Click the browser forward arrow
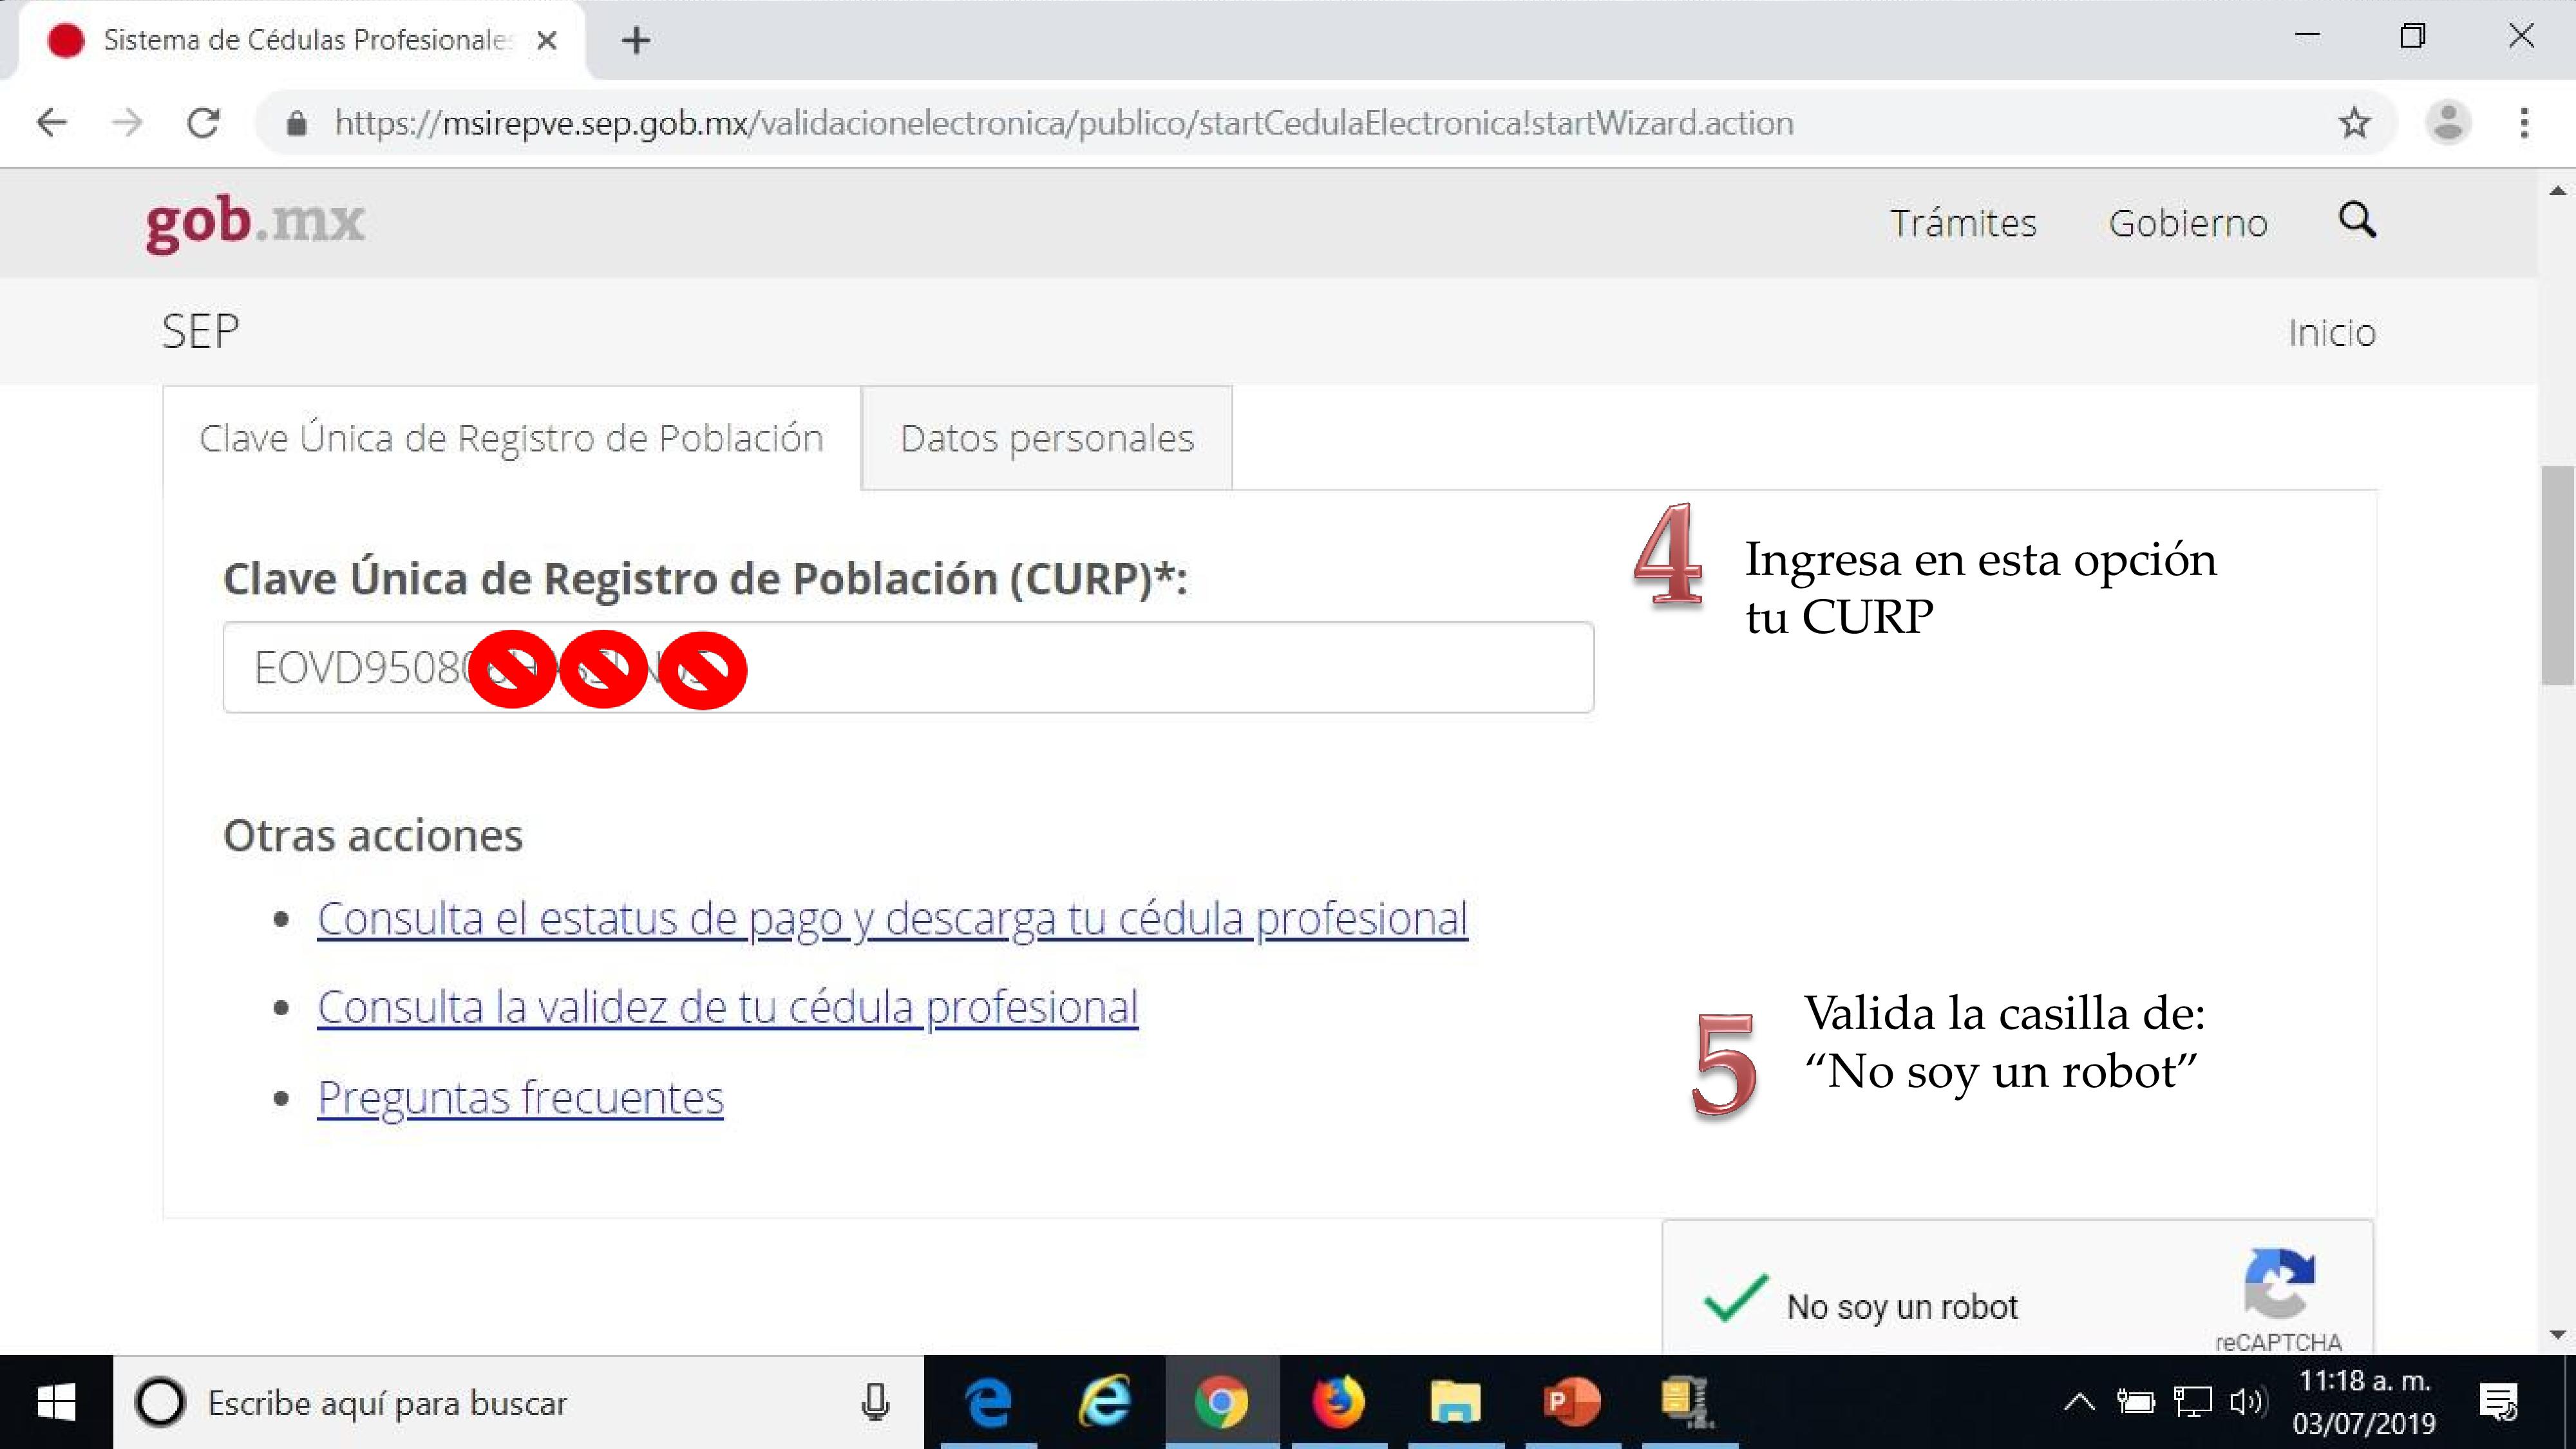Viewport: 2576px width, 1449px height. pos(127,123)
